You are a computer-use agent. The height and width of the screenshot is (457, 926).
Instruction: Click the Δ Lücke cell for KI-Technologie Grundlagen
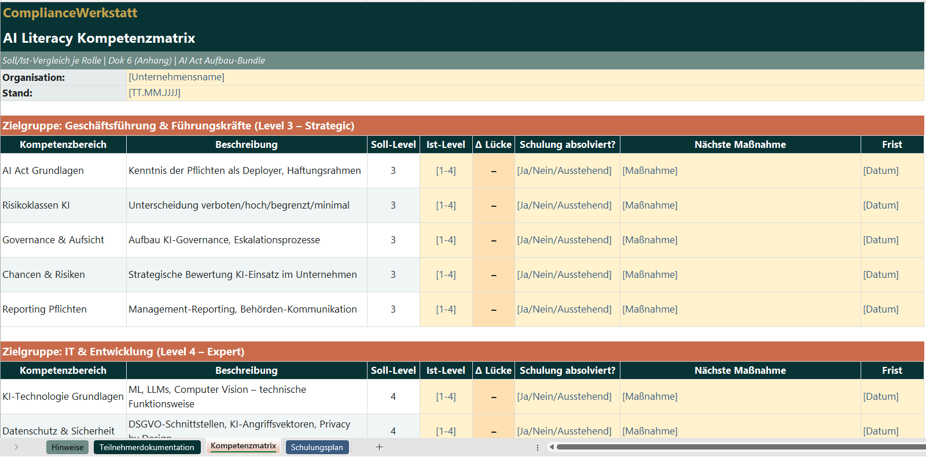(x=493, y=396)
